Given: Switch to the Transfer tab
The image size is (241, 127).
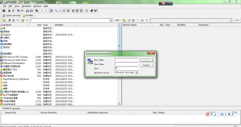Looking at the screenshot, I should tap(6, 108).
